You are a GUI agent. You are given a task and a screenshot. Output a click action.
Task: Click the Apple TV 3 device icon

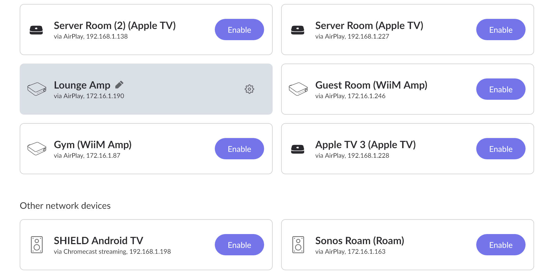(298, 149)
